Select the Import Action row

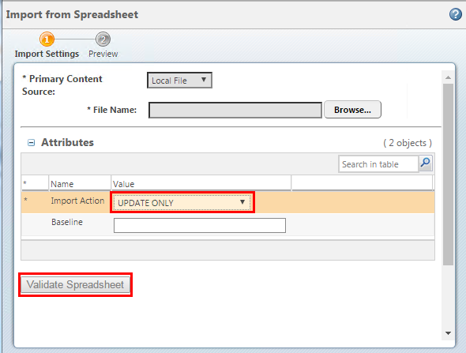(x=227, y=202)
